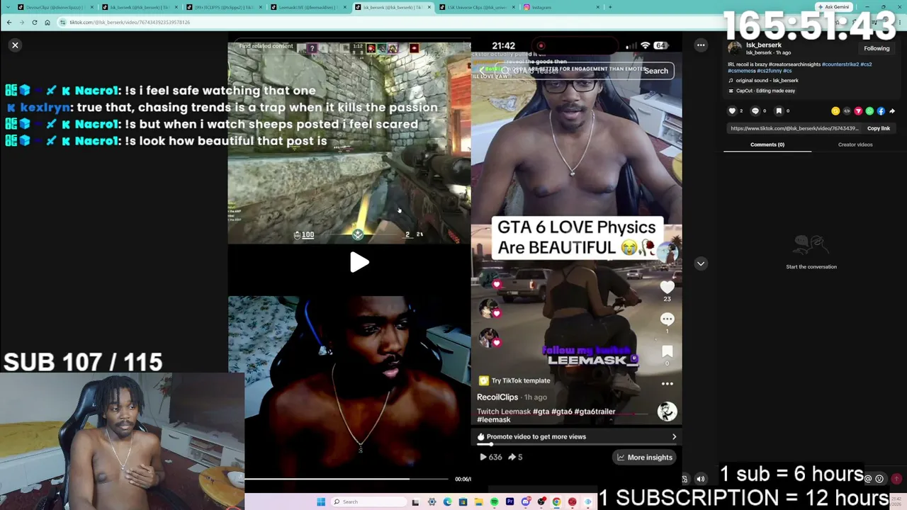
Task: Switch to the DevourClipz browser tab
Action: point(55,7)
